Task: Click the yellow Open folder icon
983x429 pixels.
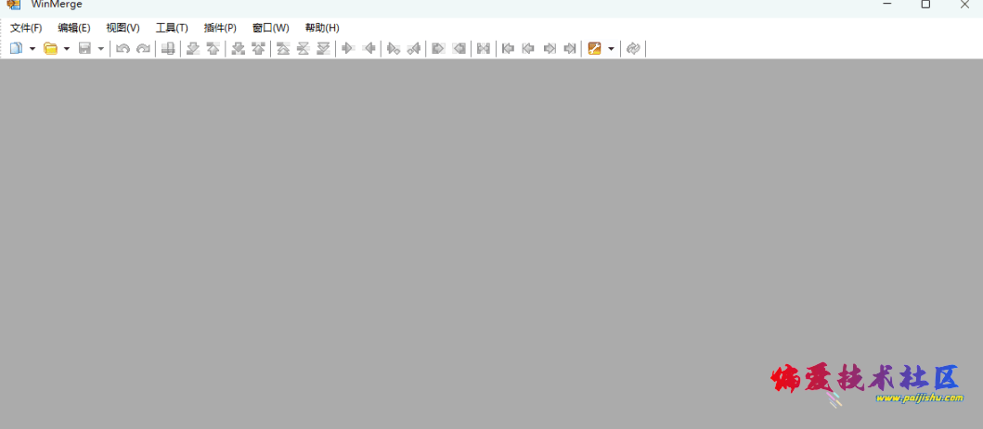Action: tap(50, 48)
